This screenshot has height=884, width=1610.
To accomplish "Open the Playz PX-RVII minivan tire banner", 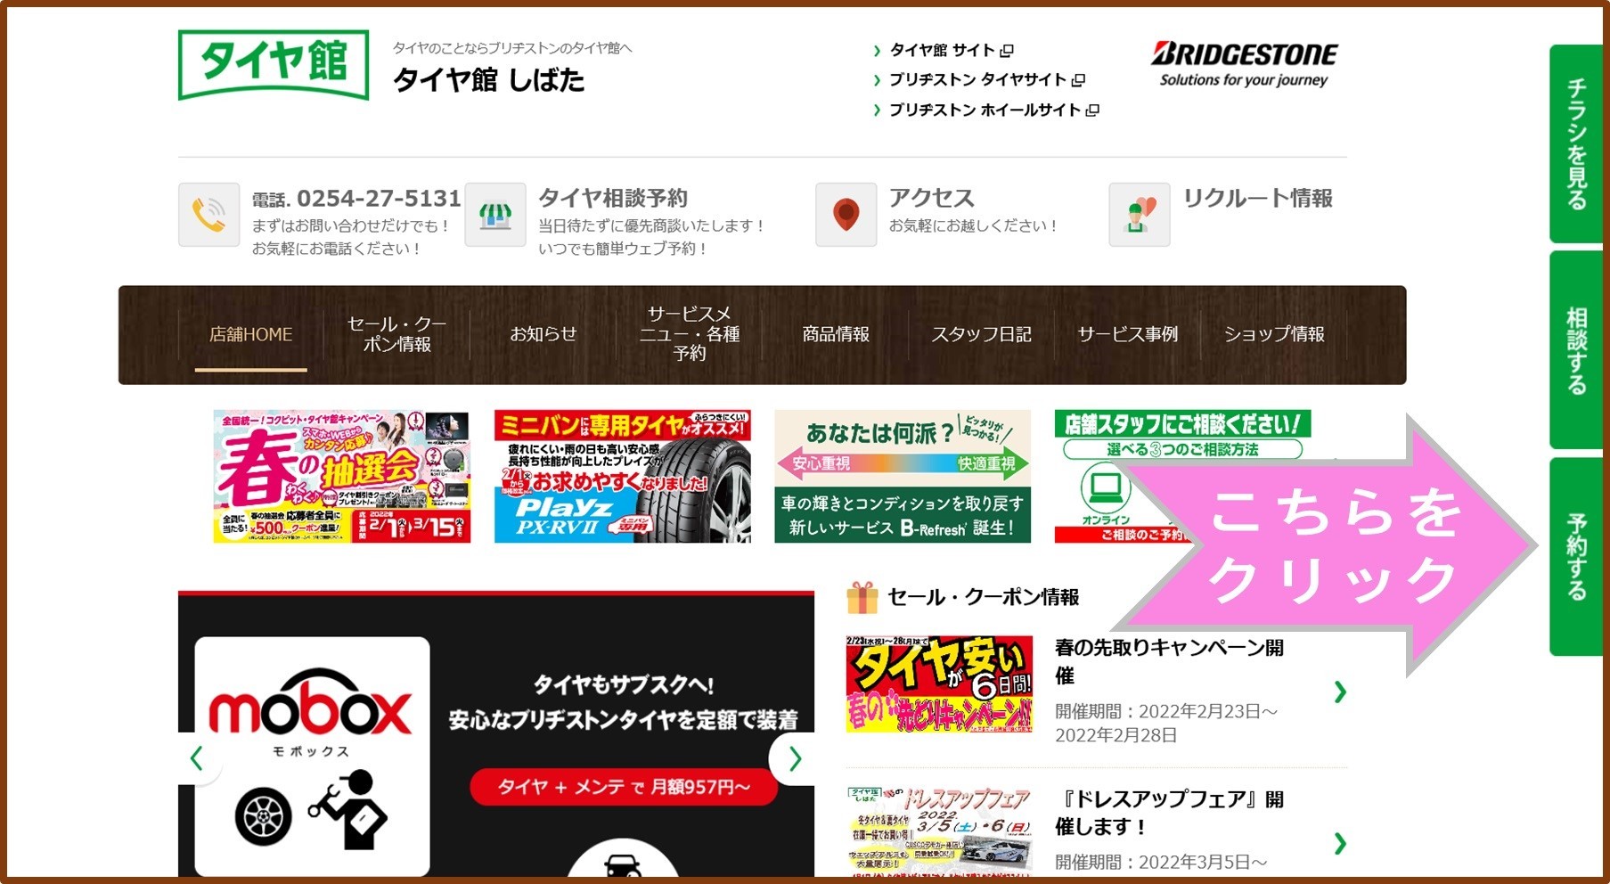I will pos(622,476).
